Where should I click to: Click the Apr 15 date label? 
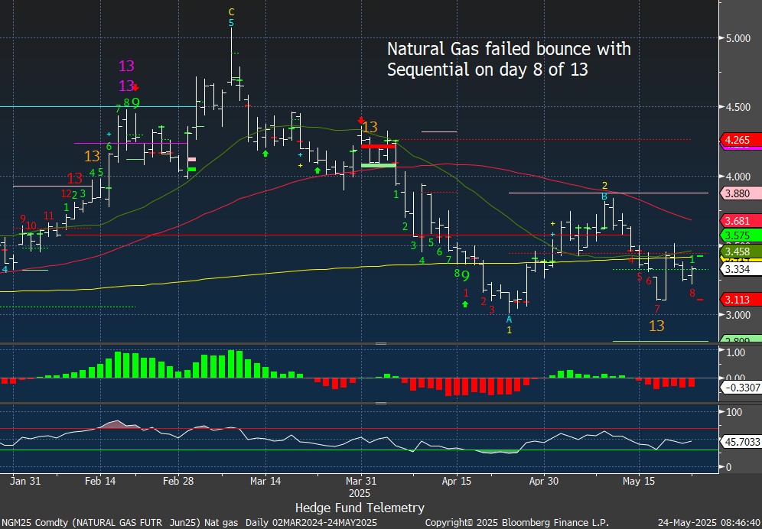[x=458, y=482]
